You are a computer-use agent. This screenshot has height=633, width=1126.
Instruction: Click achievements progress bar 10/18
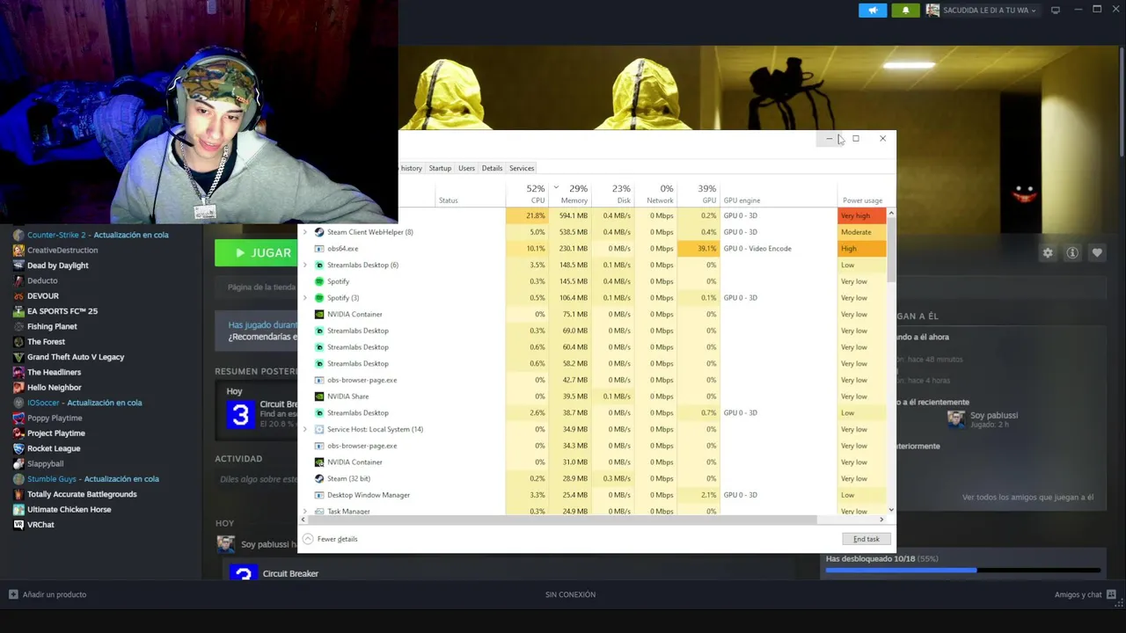click(963, 571)
